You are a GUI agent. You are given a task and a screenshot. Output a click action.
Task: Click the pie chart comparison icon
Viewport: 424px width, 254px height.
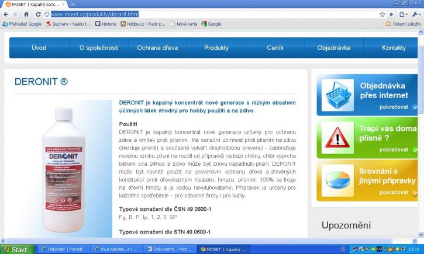pyautogui.click(x=337, y=180)
